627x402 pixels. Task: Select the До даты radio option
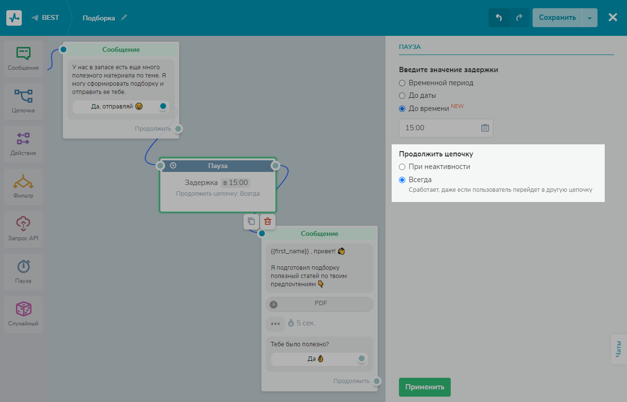click(x=402, y=95)
